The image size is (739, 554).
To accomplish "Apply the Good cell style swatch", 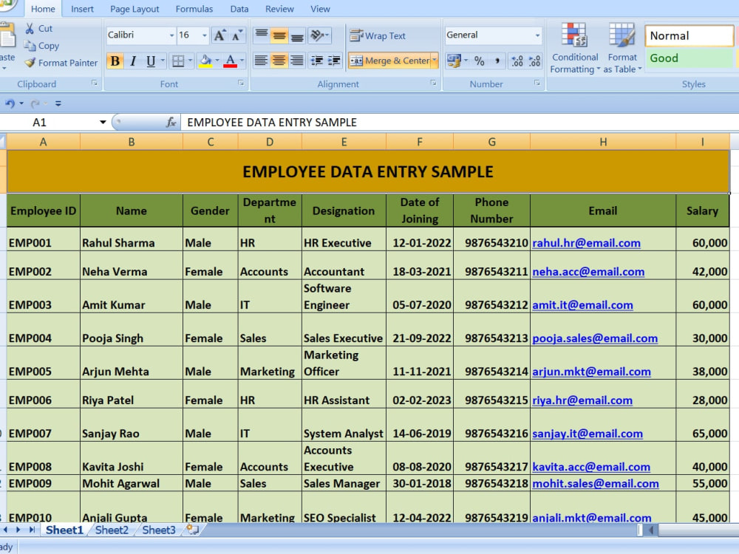I will (x=689, y=58).
